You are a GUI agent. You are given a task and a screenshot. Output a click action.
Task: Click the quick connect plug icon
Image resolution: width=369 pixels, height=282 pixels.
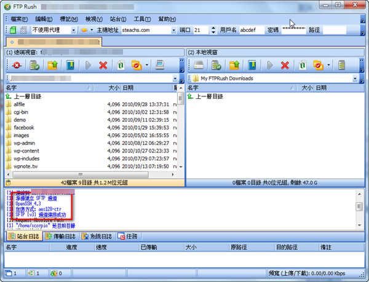point(84,30)
